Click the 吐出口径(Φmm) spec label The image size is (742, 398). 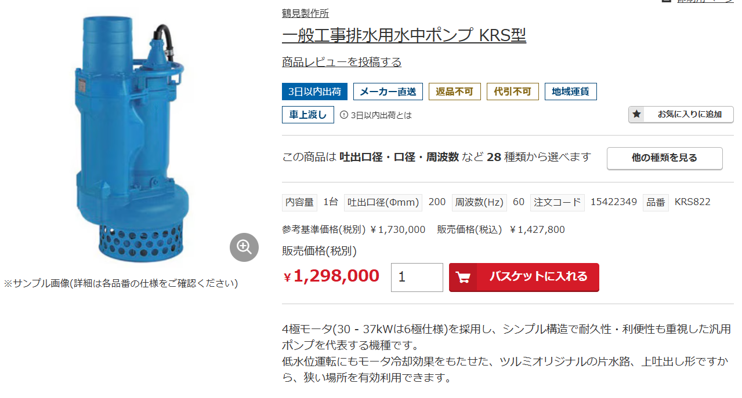pyautogui.click(x=383, y=202)
